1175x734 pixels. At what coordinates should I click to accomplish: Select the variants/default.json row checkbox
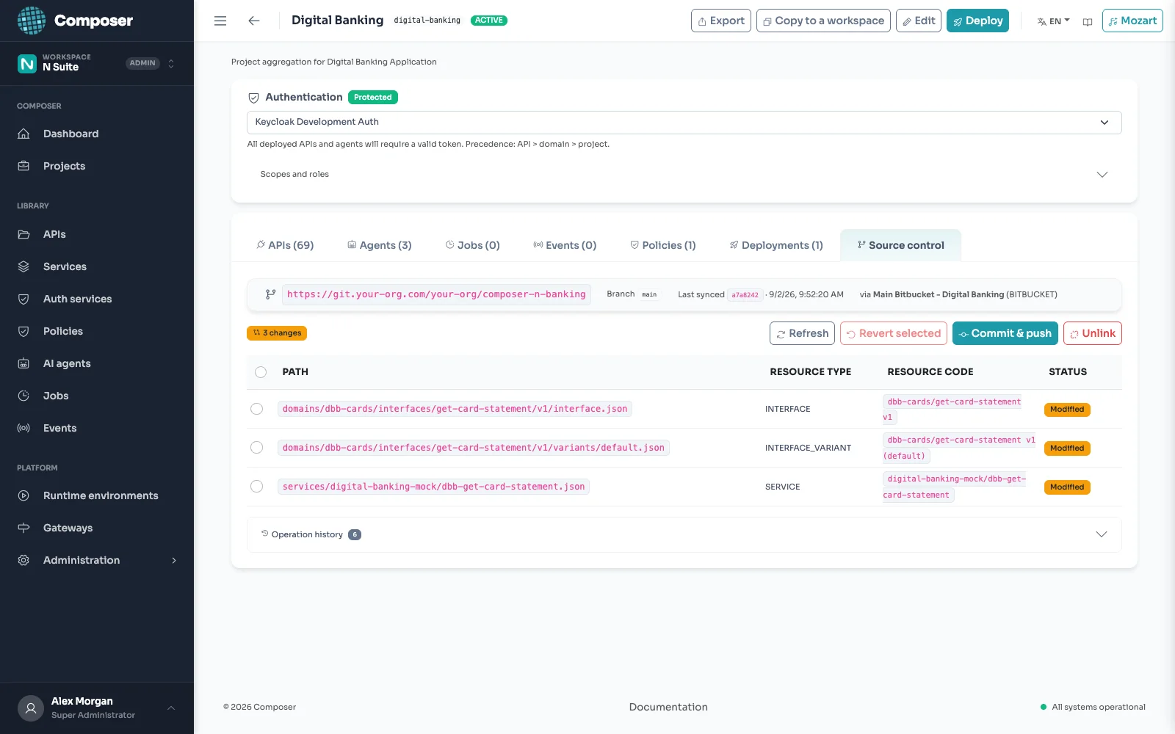pos(256,448)
